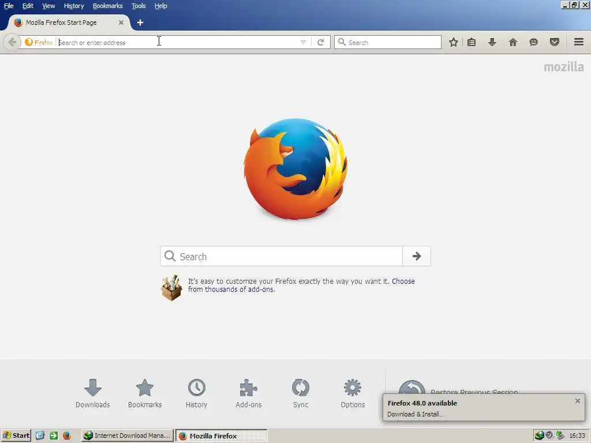Focus the search or enter address field
This screenshot has width=591, height=443.
pyautogui.click(x=177, y=43)
